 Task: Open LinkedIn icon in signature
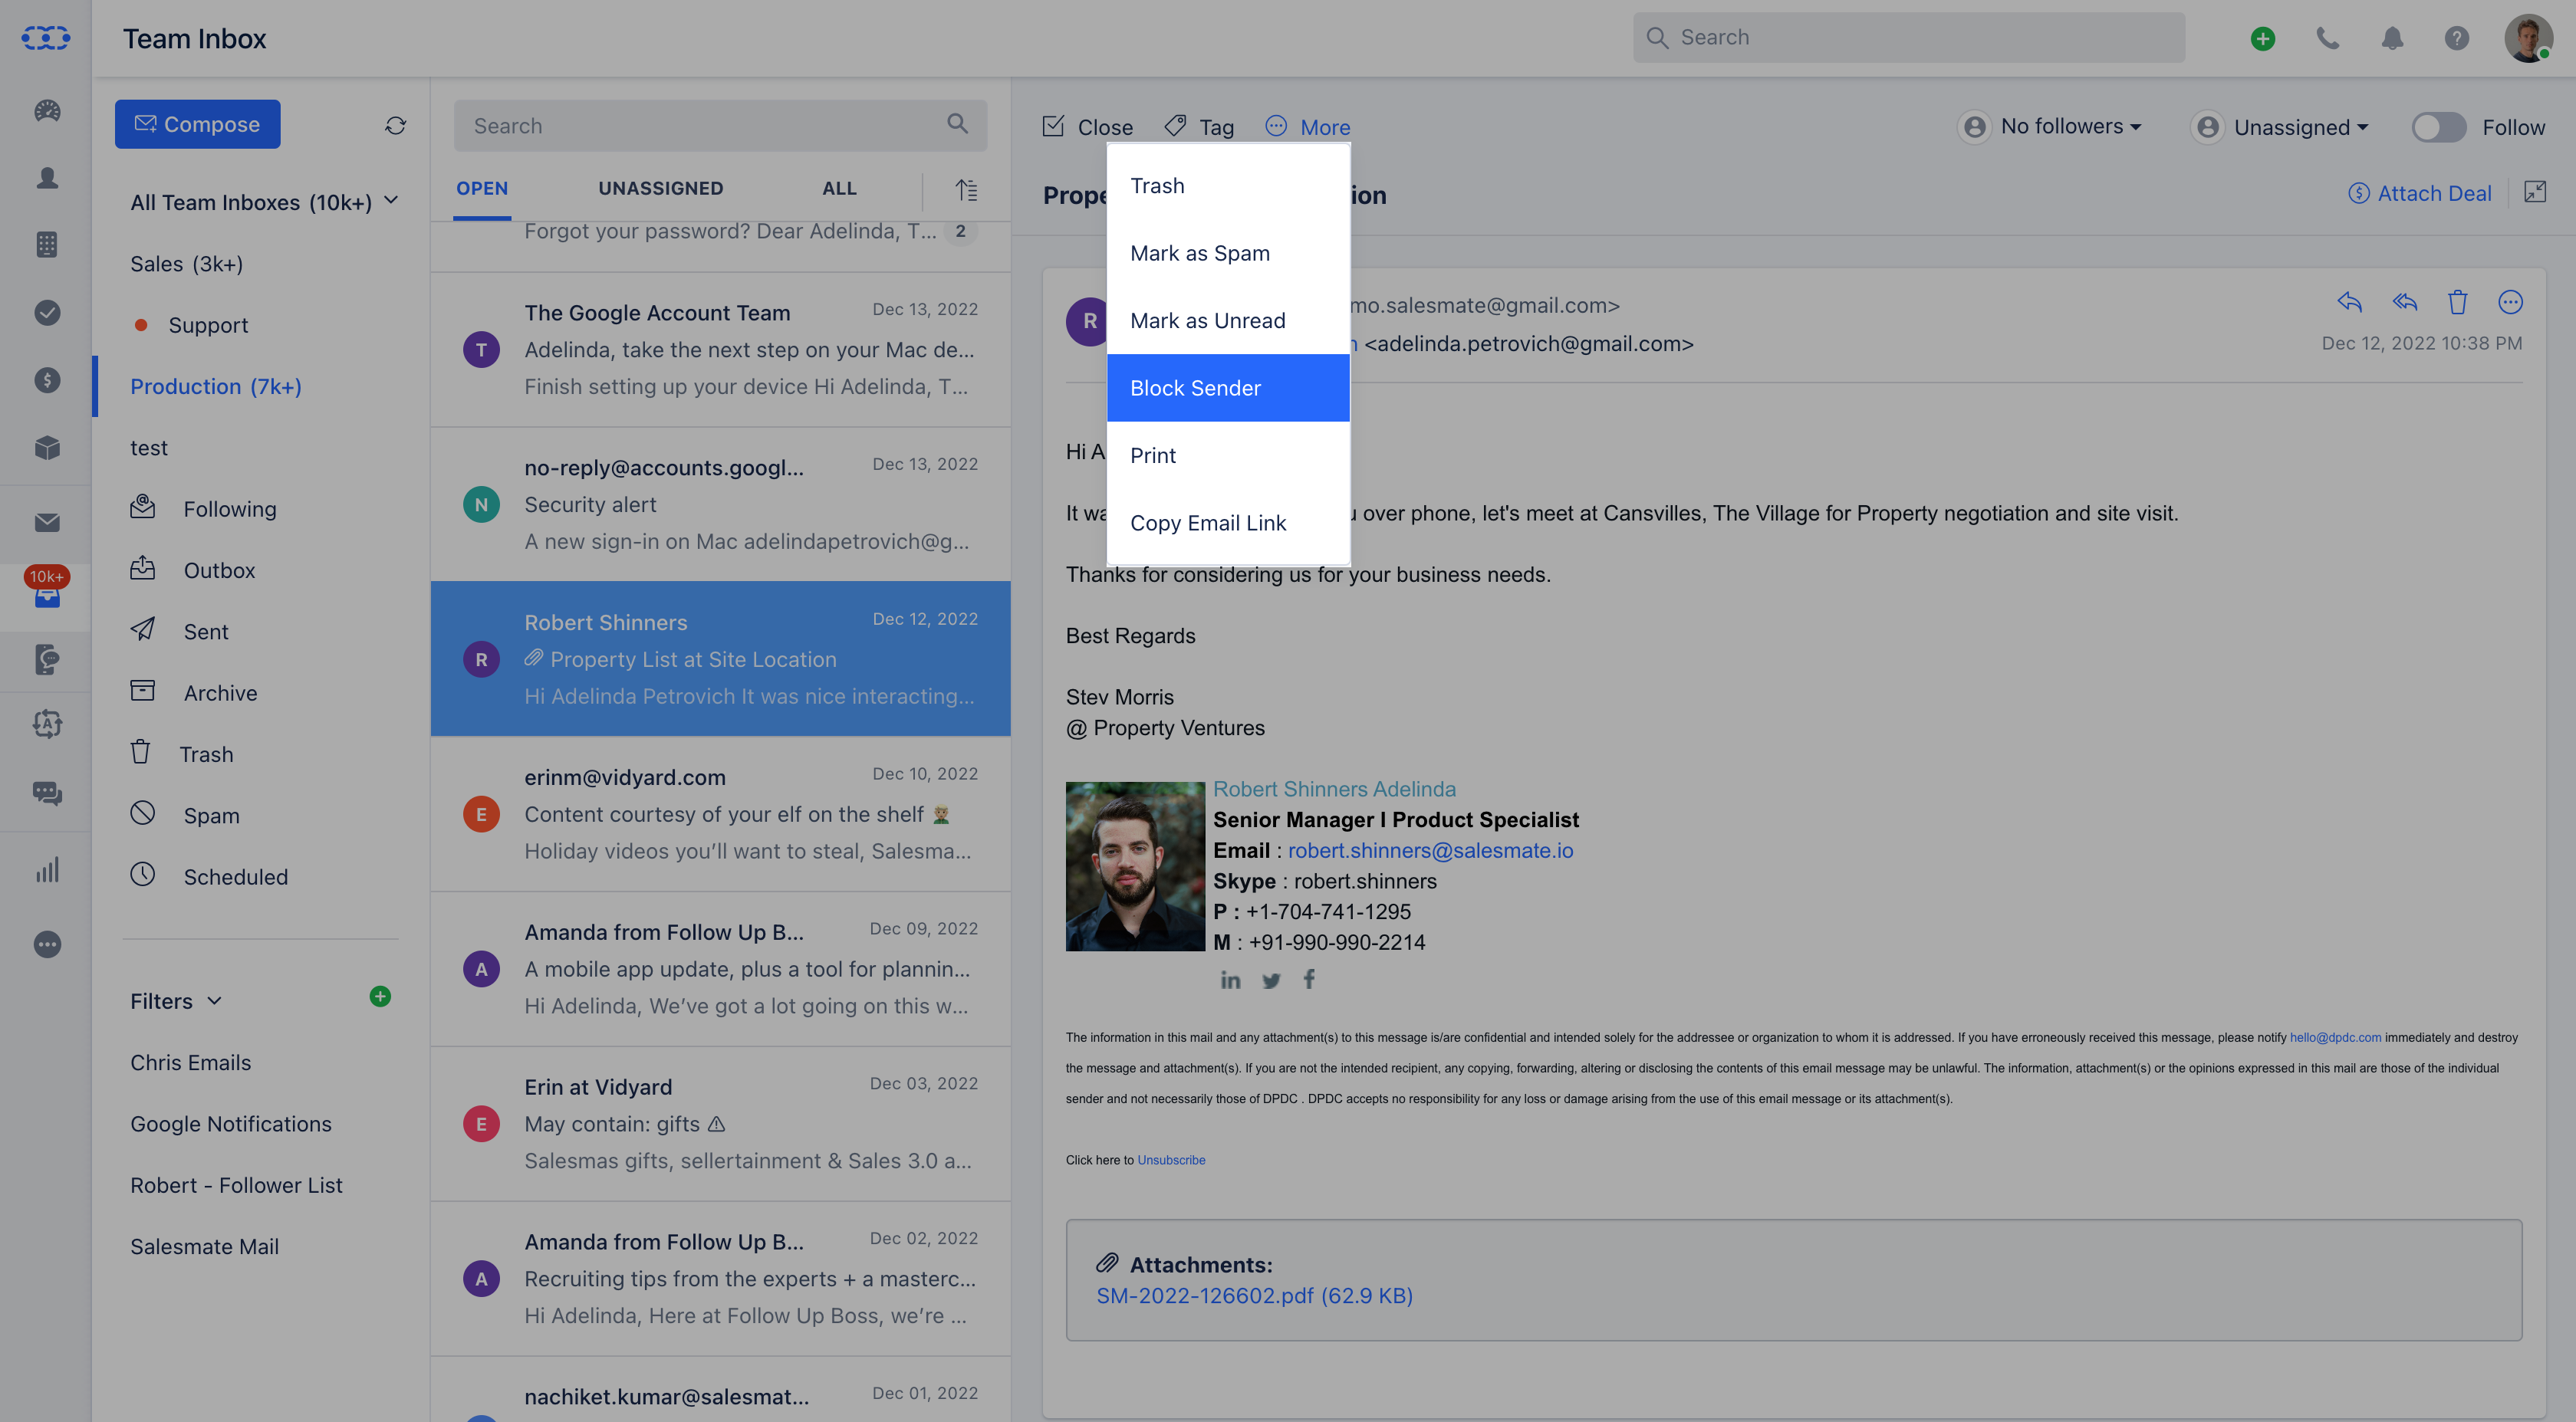click(1231, 980)
